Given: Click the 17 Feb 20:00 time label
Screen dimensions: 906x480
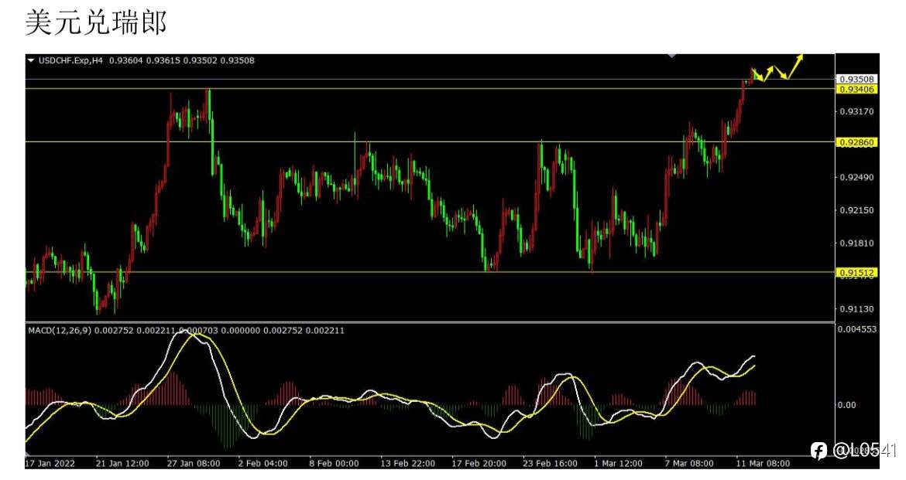Looking at the screenshot, I should click(479, 463).
